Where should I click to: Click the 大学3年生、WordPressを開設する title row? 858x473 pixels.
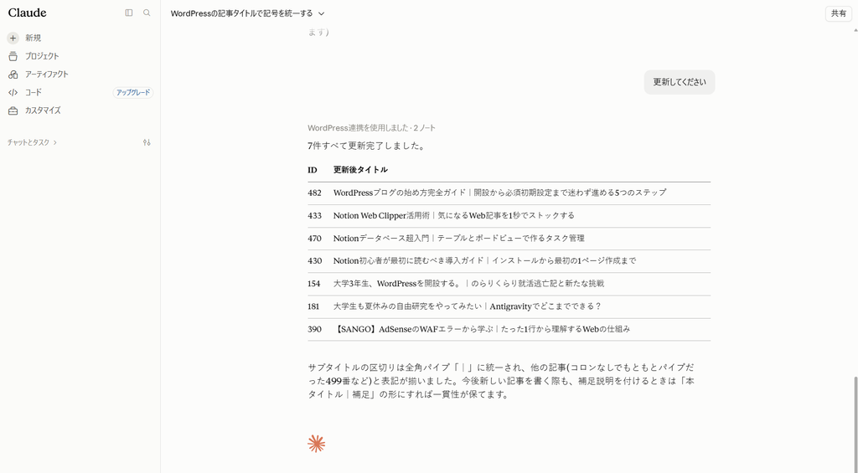point(468,284)
